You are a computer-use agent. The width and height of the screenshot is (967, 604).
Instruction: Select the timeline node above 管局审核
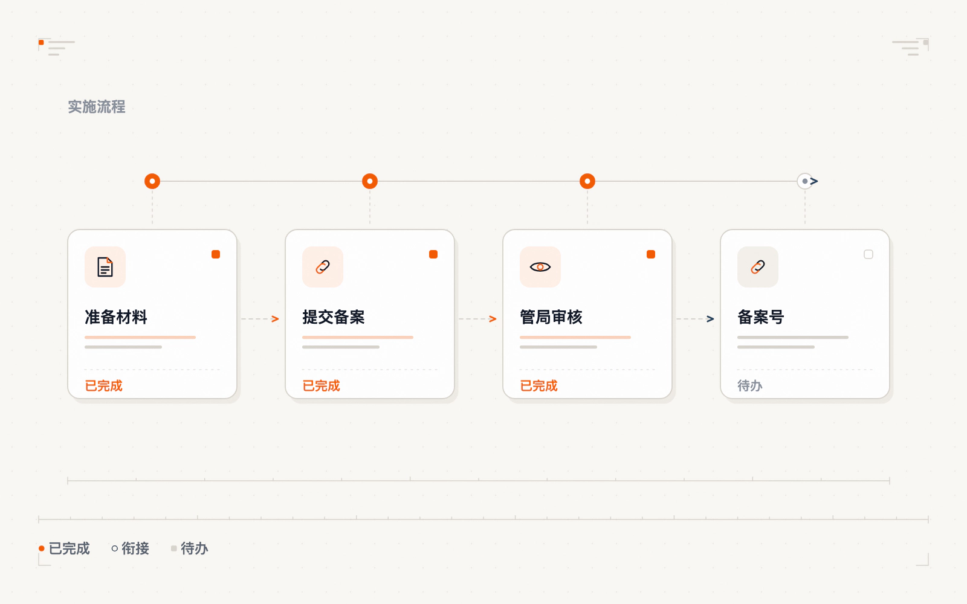587,181
